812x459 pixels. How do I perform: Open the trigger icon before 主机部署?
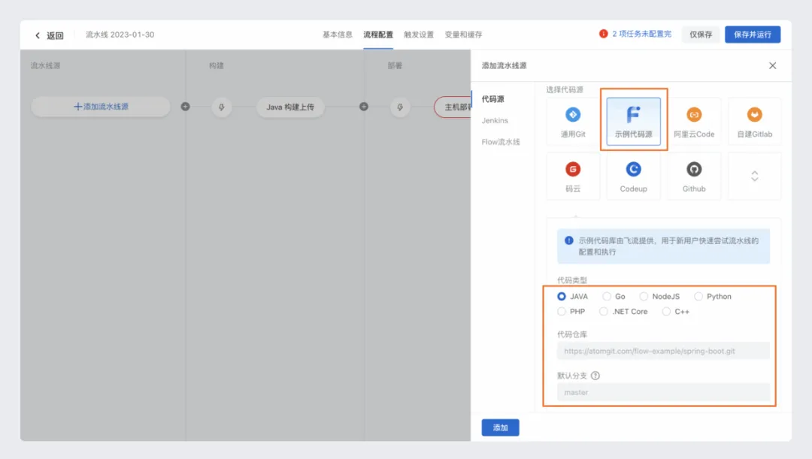coord(400,107)
